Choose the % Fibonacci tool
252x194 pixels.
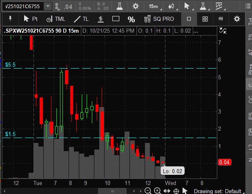pyautogui.click(x=131, y=19)
